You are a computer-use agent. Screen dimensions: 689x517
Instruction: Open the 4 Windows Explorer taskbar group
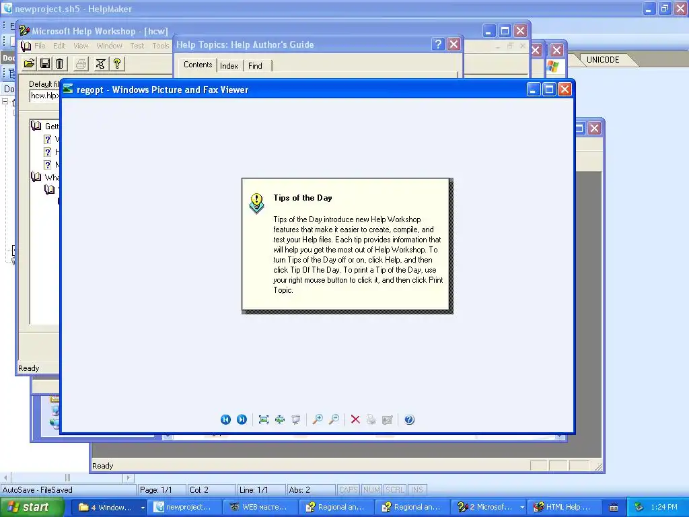click(x=104, y=508)
